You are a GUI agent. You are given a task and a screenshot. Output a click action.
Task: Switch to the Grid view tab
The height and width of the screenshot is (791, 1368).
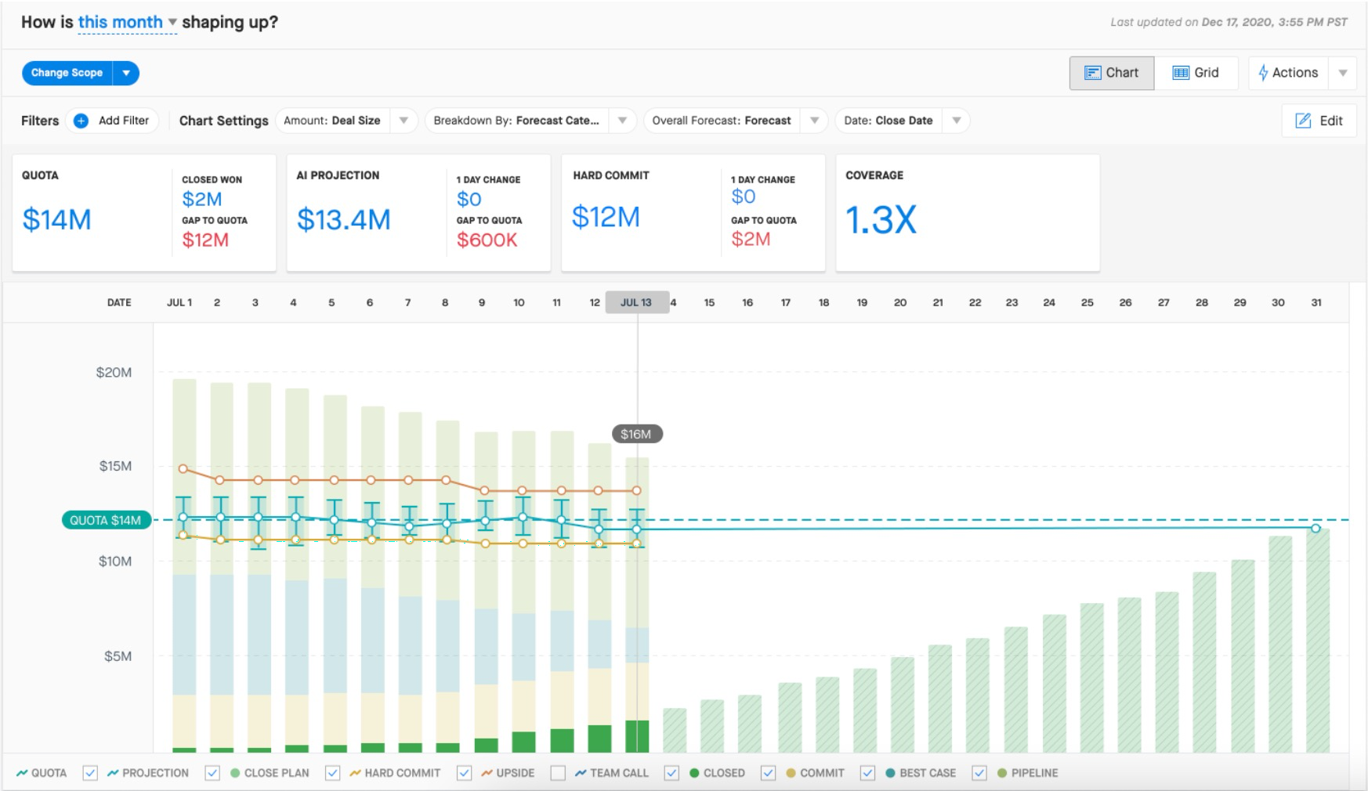(x=1196, y=73)
